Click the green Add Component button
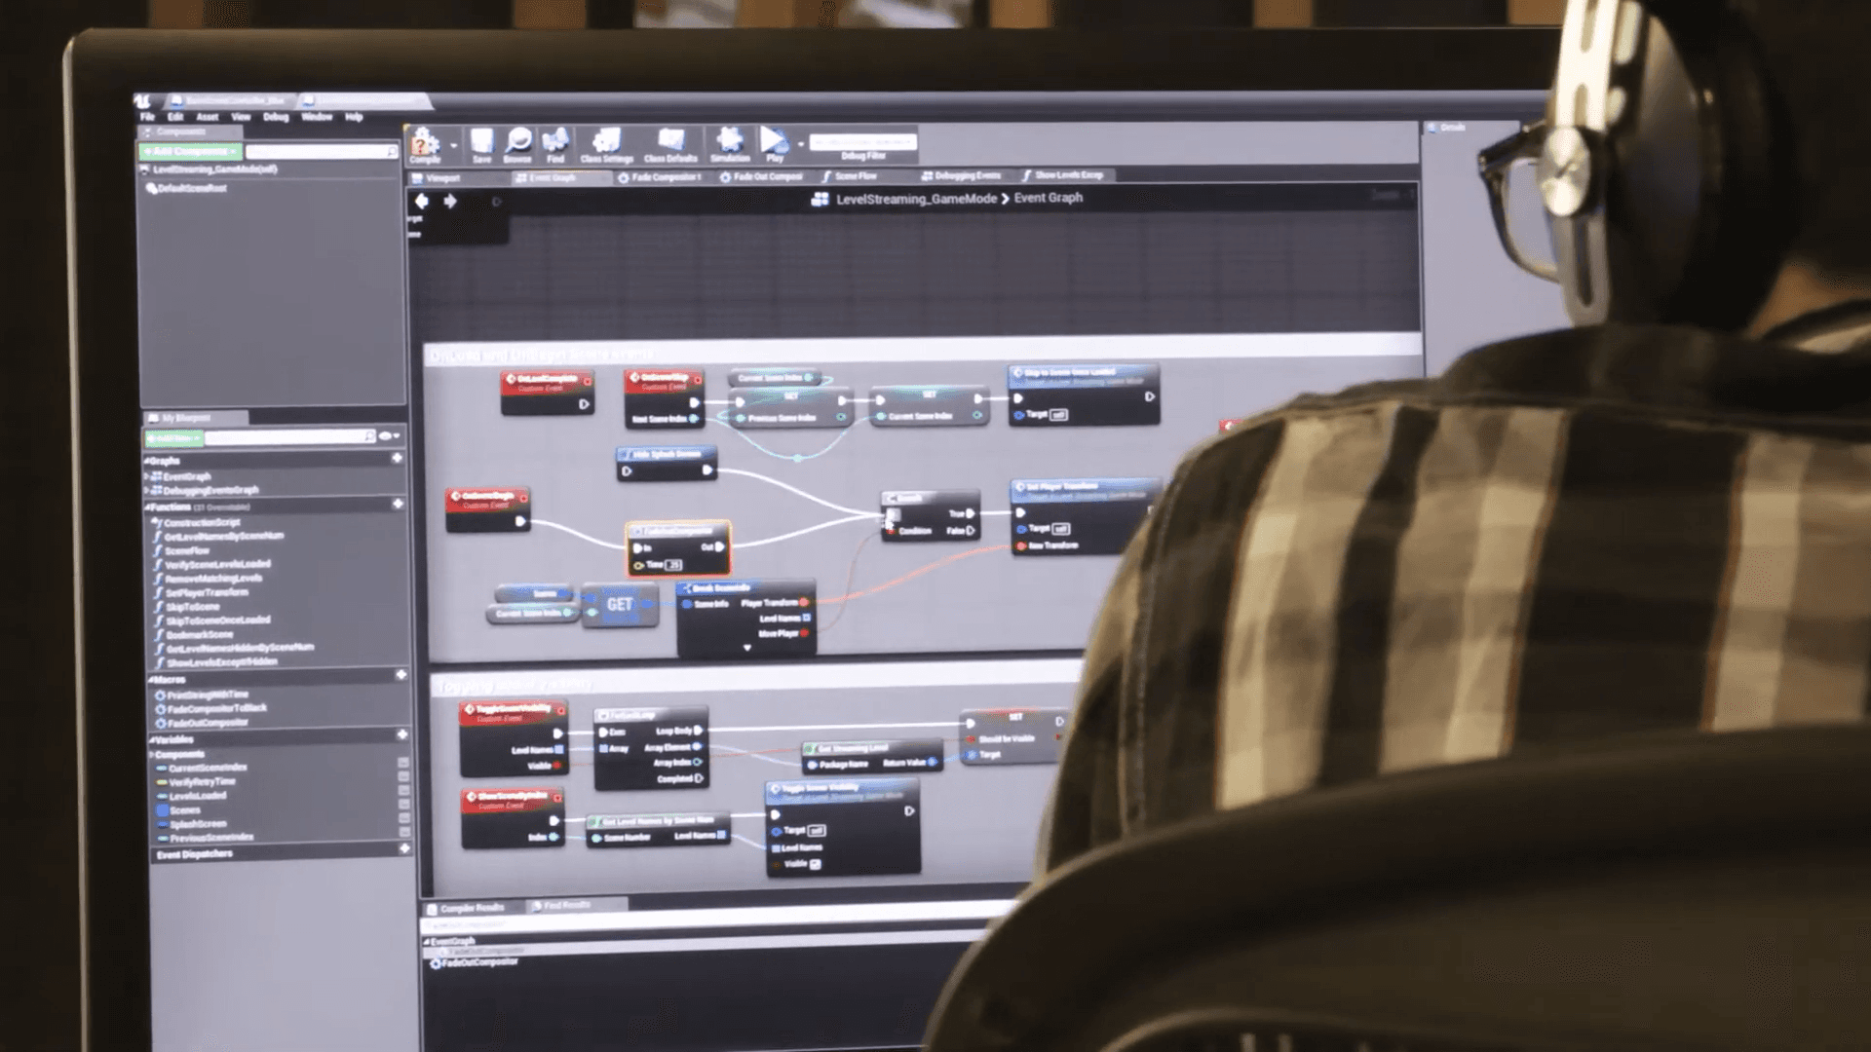The image size is (1871, 1052). [189, 151]
